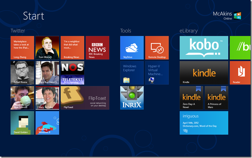The image size is (252, 158).
Task: Open Hyper-V Virtual Machine tile
Action: (x=157, y=73)
